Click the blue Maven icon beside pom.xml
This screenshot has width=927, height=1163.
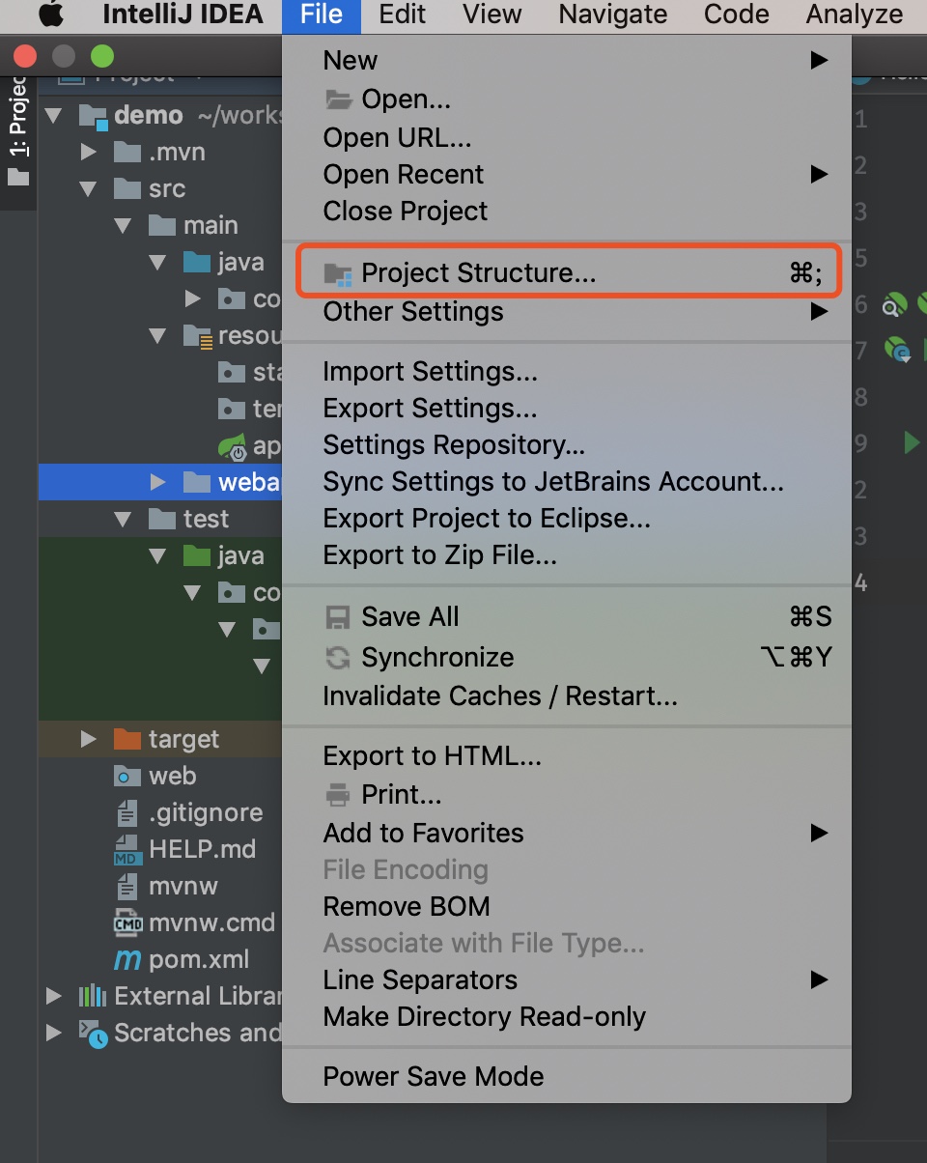click(128, 959)
